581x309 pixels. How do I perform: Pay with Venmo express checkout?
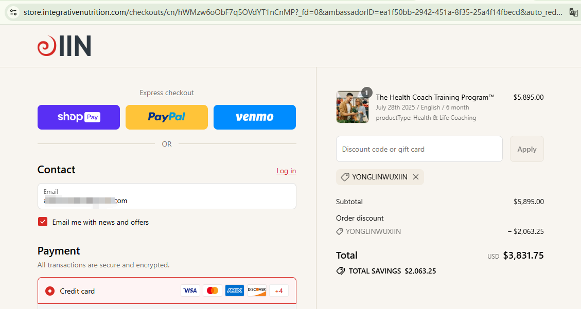255,117
